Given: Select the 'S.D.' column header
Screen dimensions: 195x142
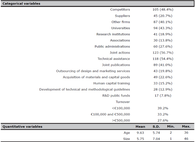Looking at the screenshot, I should pyautogui.click(x=156, y=126).
